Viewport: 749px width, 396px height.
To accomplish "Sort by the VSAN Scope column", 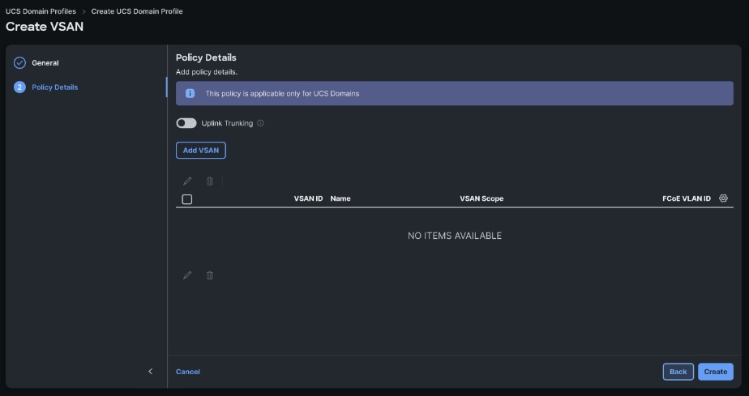I will coord(481,198).
